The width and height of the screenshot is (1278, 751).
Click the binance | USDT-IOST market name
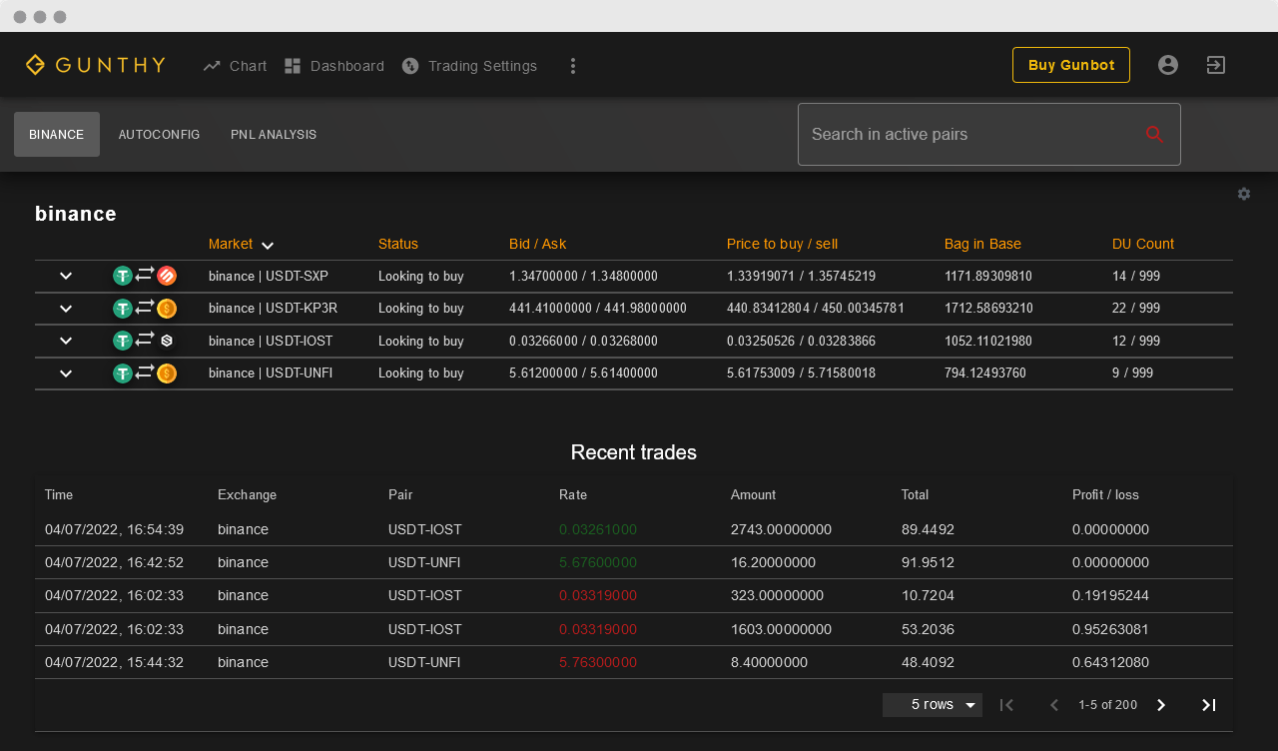pyautogui.click(x=271, y=342)
